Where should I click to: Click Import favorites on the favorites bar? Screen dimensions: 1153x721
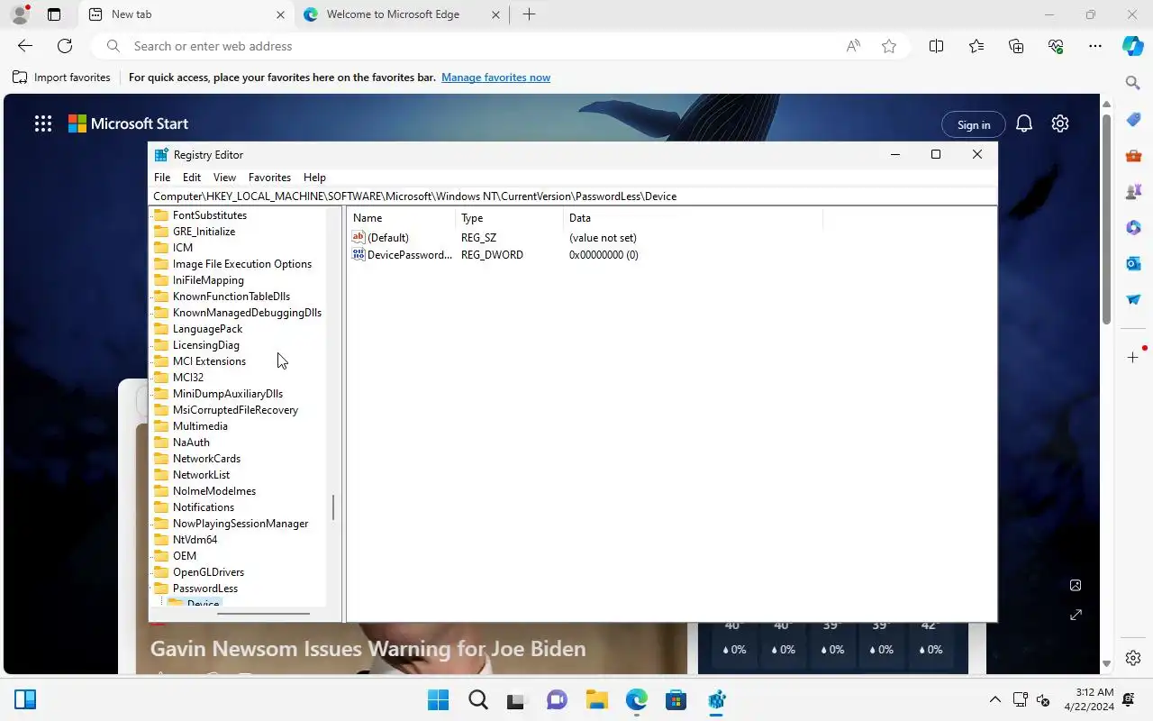[x=61, y=78]
